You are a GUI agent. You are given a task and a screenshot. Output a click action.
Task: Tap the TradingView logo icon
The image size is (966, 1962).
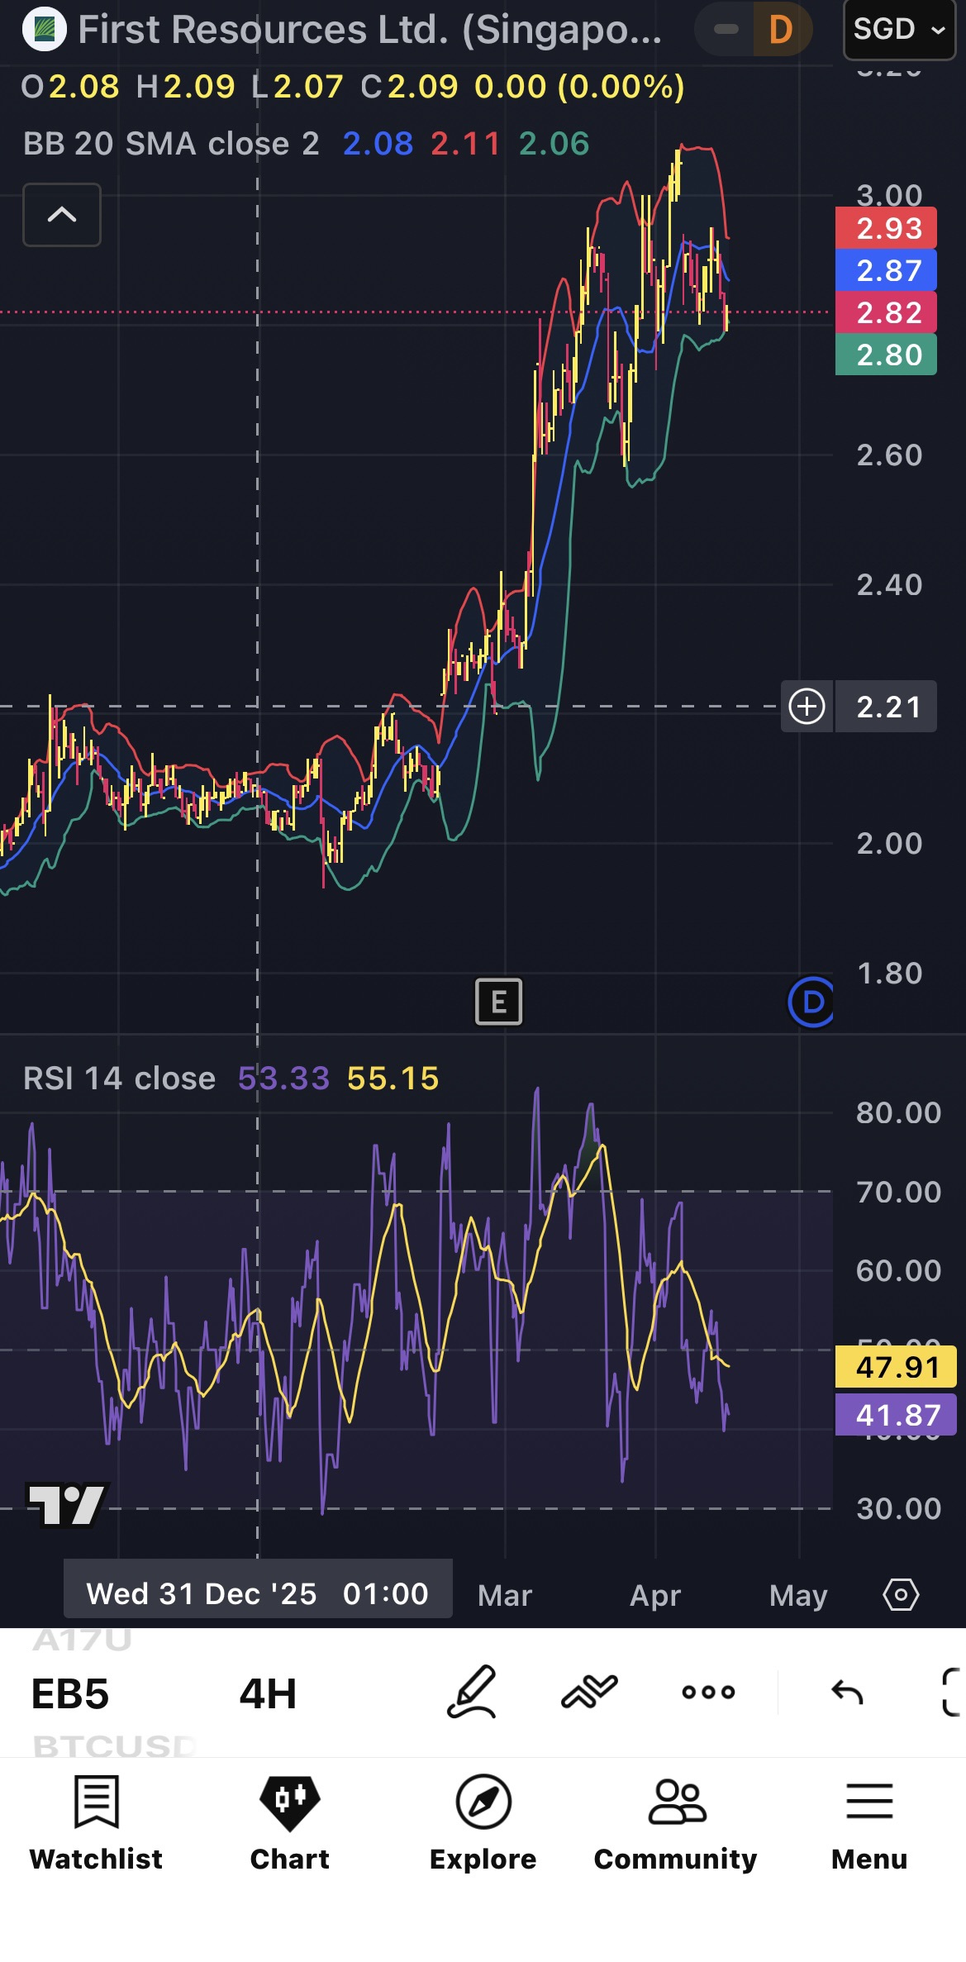(x=68, y=1504)
